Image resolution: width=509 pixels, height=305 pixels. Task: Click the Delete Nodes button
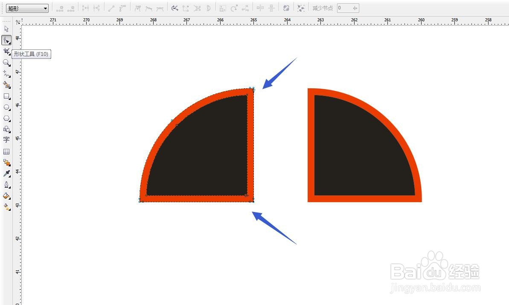[x=71, y=8]
